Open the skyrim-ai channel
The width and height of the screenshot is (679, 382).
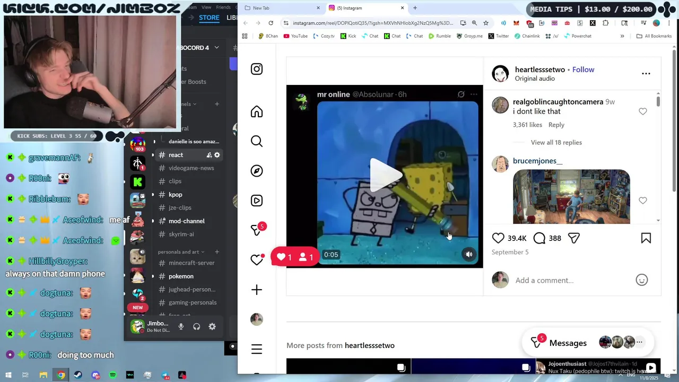(181, 235)
